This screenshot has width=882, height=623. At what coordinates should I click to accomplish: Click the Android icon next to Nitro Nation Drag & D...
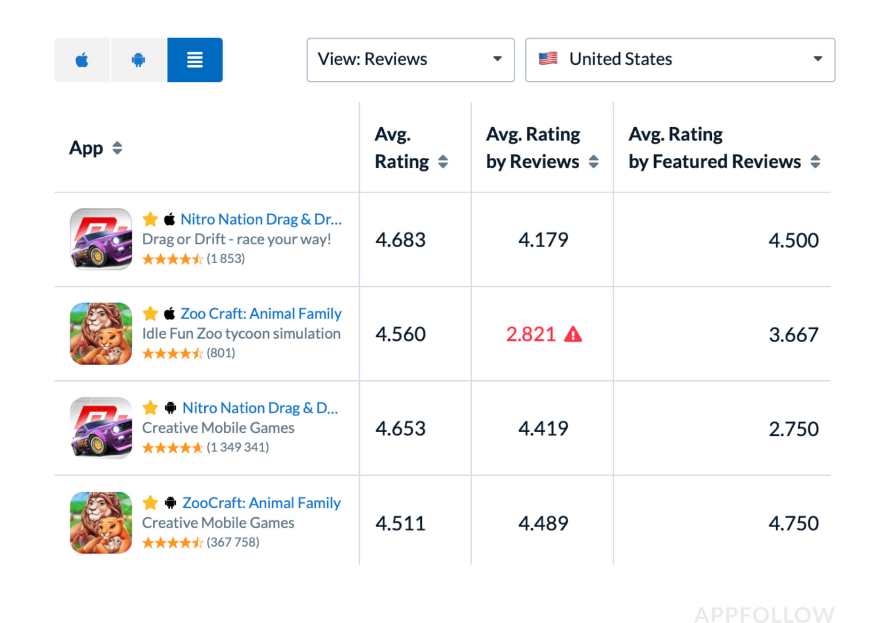pos(171,408)
